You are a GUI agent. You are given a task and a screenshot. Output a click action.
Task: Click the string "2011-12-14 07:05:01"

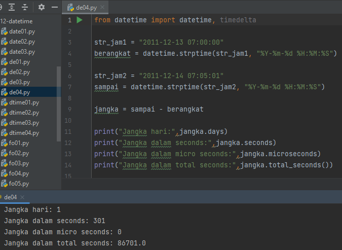click(x=181, y=76)
